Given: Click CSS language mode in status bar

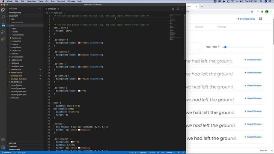Looking at the screenshot, I should [x=163, y=153].
